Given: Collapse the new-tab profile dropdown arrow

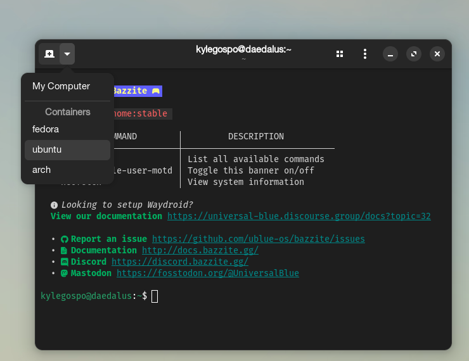Looking at the screenshot, I should [x=67, y=54].
